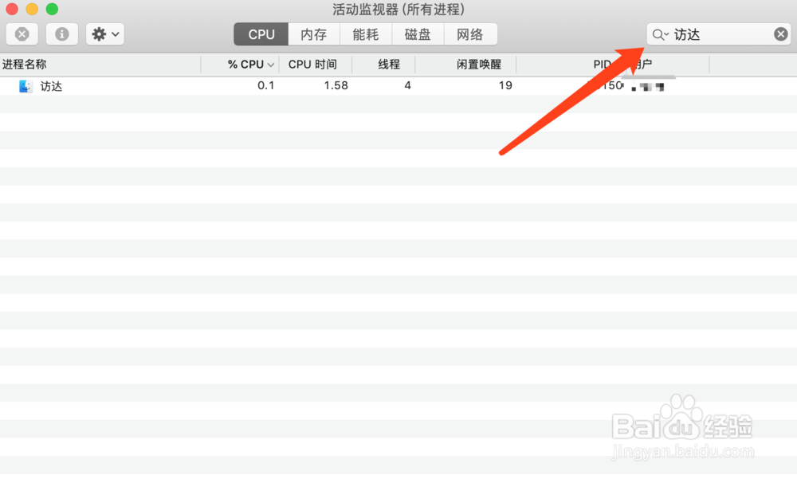797x479 pixels.
Task: Click the Finder icon in the 访达 row
Action: click(26, 86)
